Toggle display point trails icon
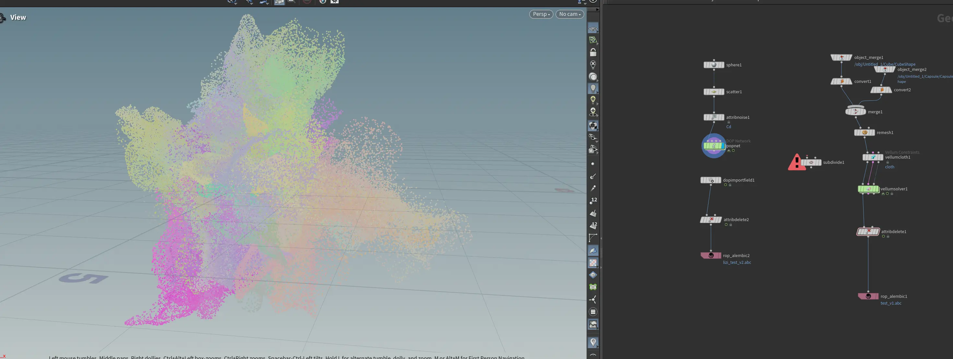Screen dimensions: 953x359 click(593, 188)
